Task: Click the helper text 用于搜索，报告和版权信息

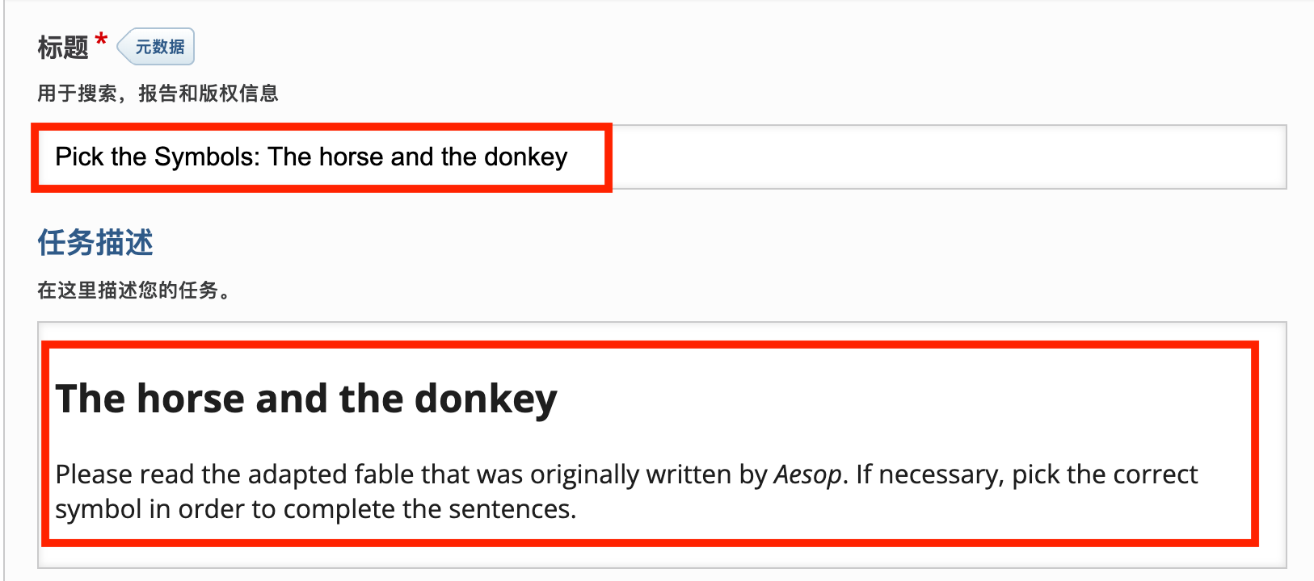Action: click(158, 94)
